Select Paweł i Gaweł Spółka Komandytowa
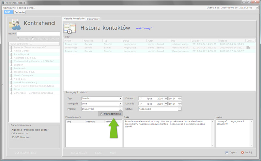The height and width of the screenshot is (161, 261). point(34,86)
